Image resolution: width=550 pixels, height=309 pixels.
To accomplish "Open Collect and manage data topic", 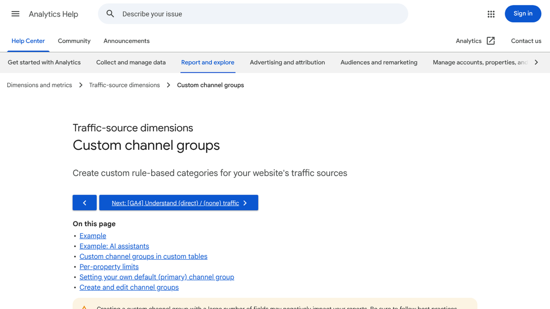I will [131, 62].
